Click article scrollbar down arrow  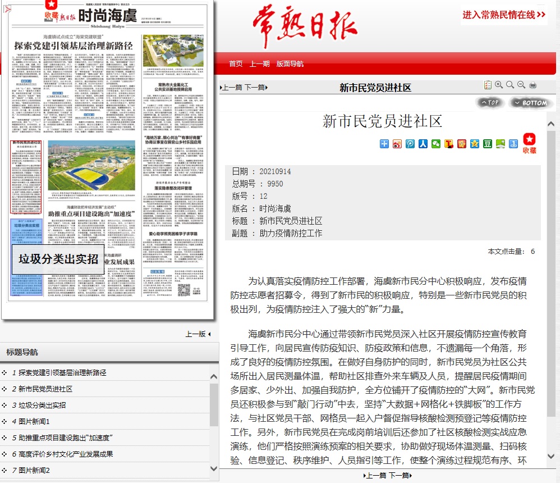pos(551,456)
